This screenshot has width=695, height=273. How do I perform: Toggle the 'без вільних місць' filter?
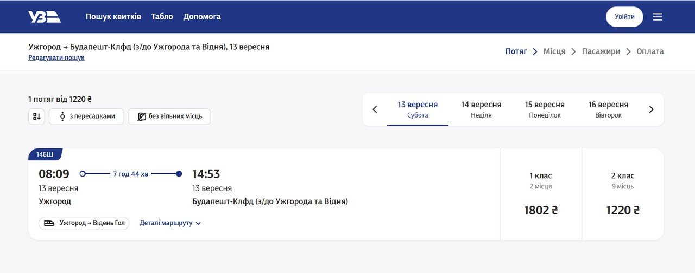pyautogui.click(x=169, y=116)
